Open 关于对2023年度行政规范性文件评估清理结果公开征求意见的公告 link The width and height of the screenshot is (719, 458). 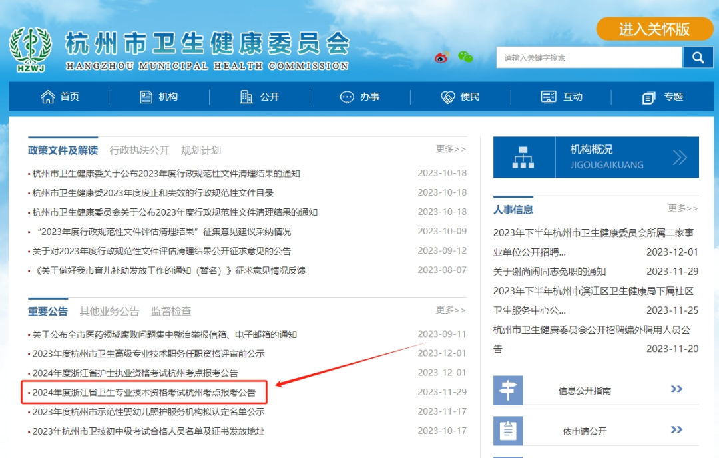click(161, 251)
